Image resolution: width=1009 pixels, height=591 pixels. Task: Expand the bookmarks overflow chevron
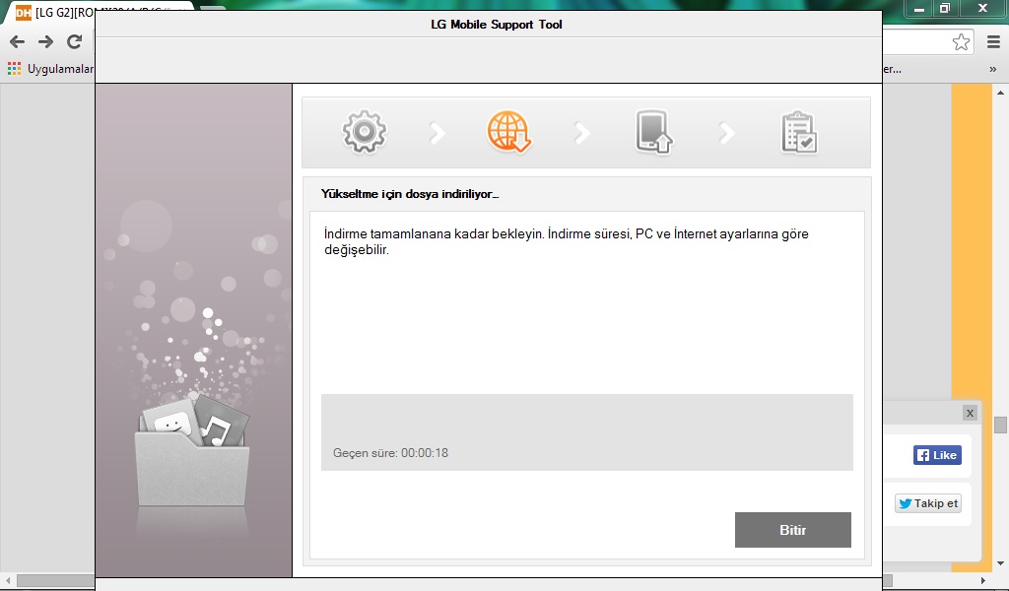(x=993, y=69)
